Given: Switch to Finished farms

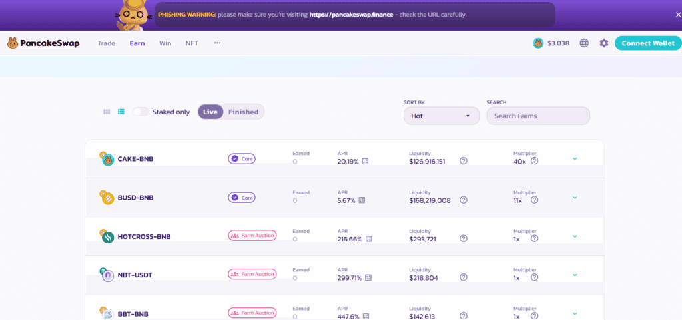Looking at the screenshot, I should coord(243,112).
